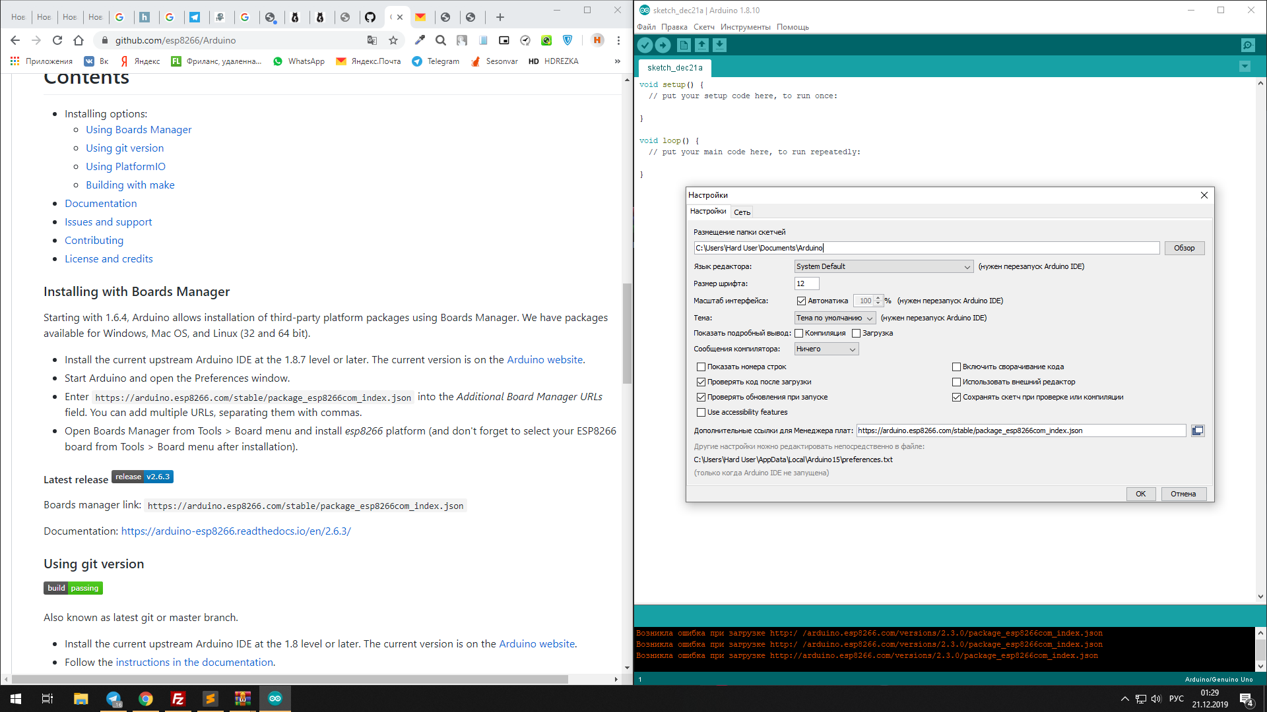This screenshot has height=712, width=1267.
Task: Open a new Chrome tab with plus
Action: (x=500, y=17)
